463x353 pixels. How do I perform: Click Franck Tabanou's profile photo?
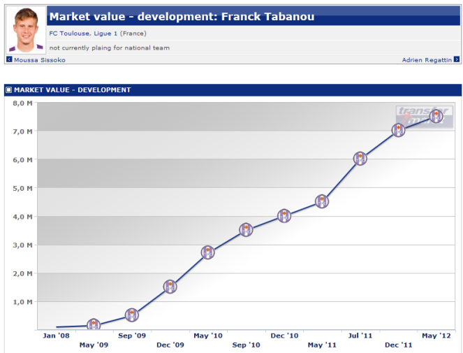26,30
